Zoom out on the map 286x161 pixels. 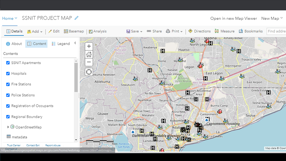(89, 62)
